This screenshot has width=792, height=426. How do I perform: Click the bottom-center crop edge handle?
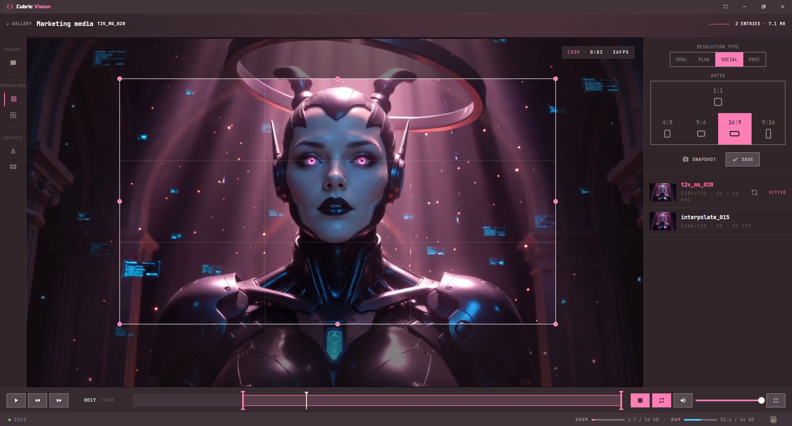[338, 324]
